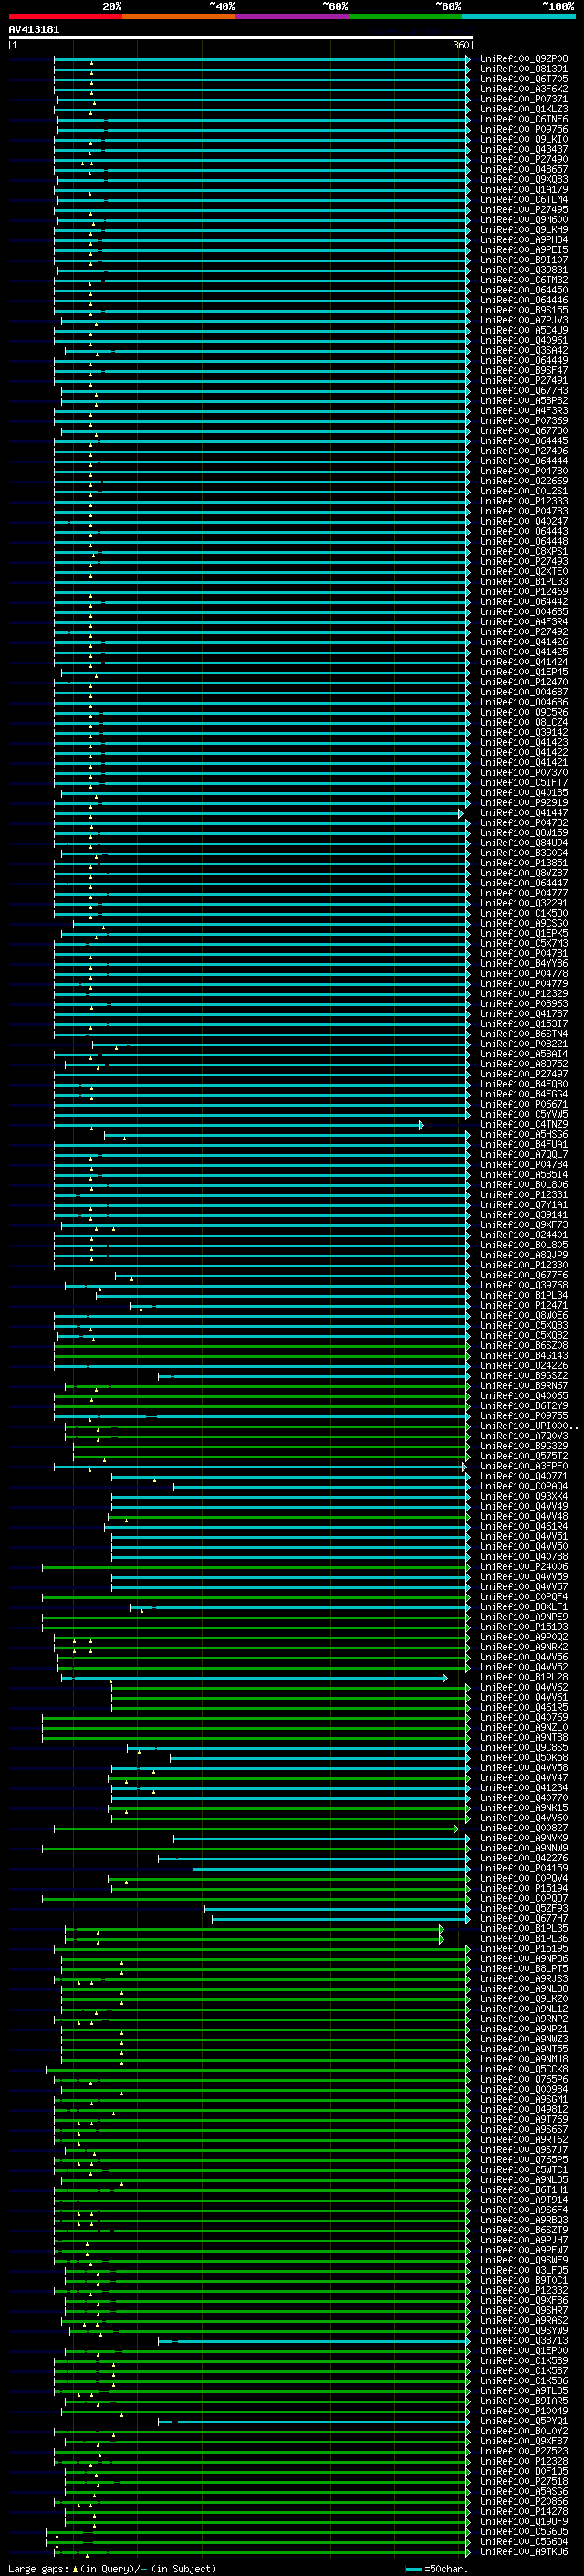Screen dimensions: 584x2576
Task: Select hit label UniRef100_Q677F6
Action: tap(524, 1275)
